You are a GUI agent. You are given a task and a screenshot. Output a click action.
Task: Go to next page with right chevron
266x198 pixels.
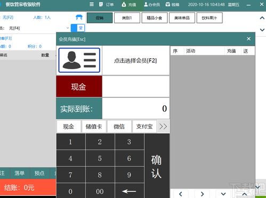point(202,194)
